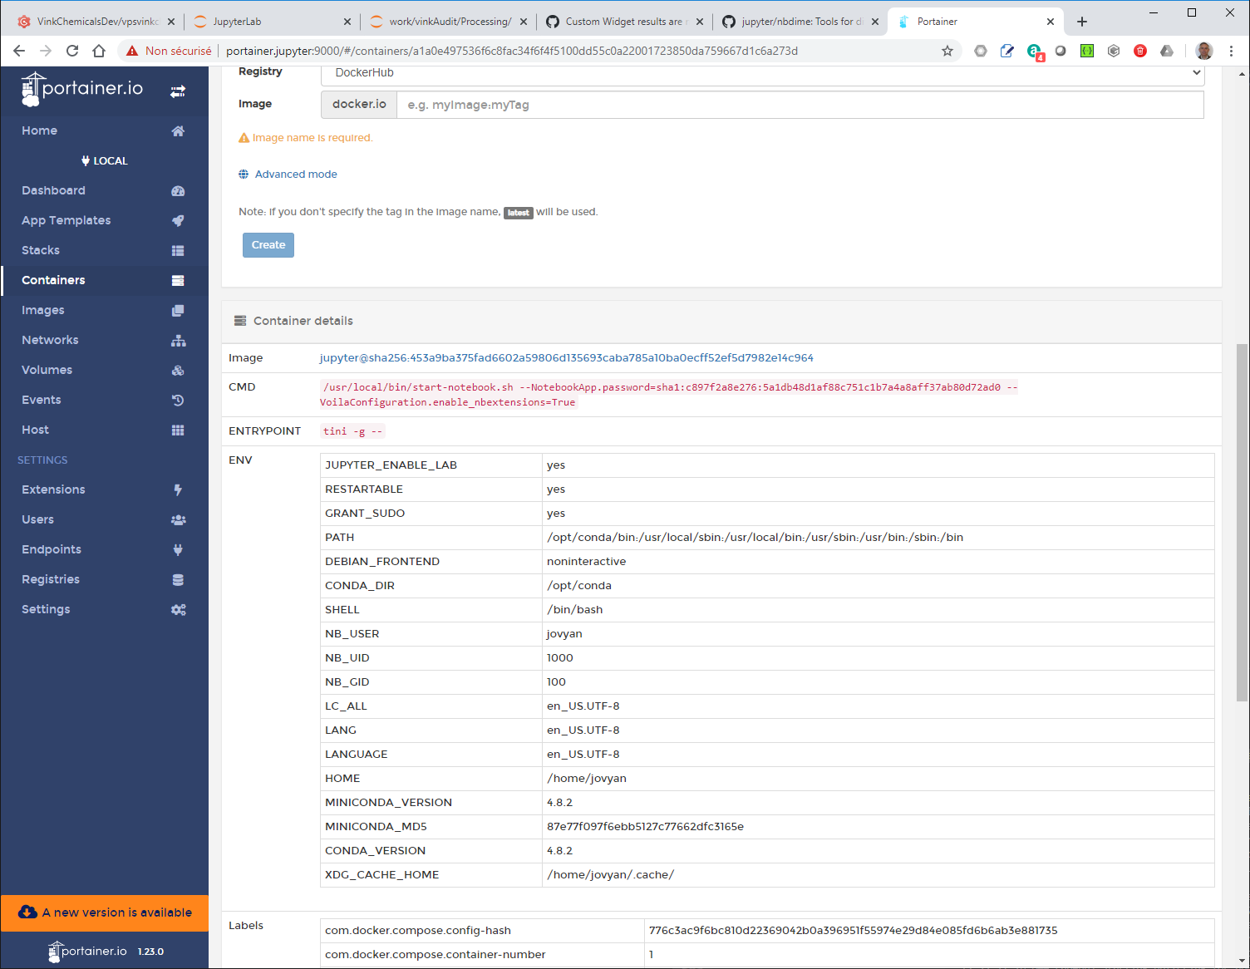Click the Create button

click(268, 245)
